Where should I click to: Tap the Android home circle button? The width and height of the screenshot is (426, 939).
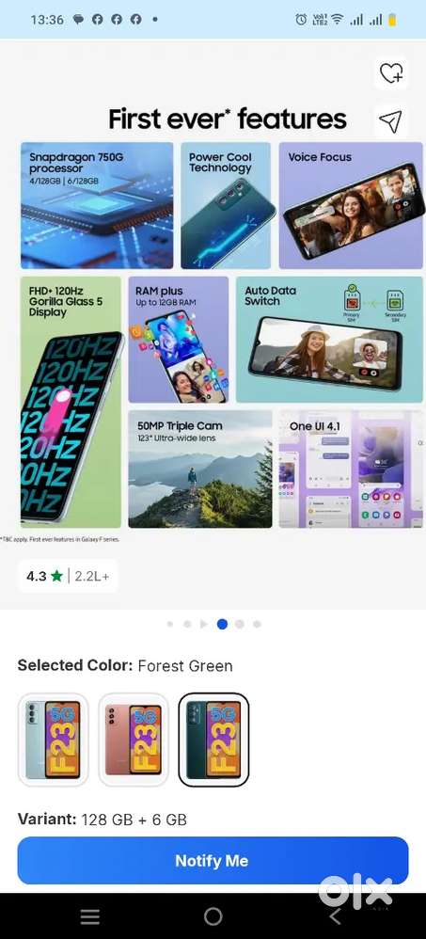(213, 916)
